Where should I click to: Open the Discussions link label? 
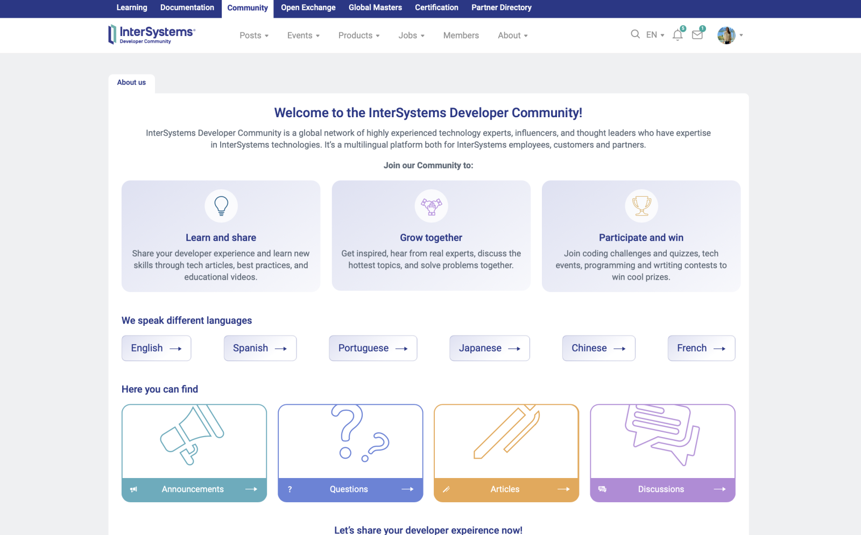tap(661, 489)
